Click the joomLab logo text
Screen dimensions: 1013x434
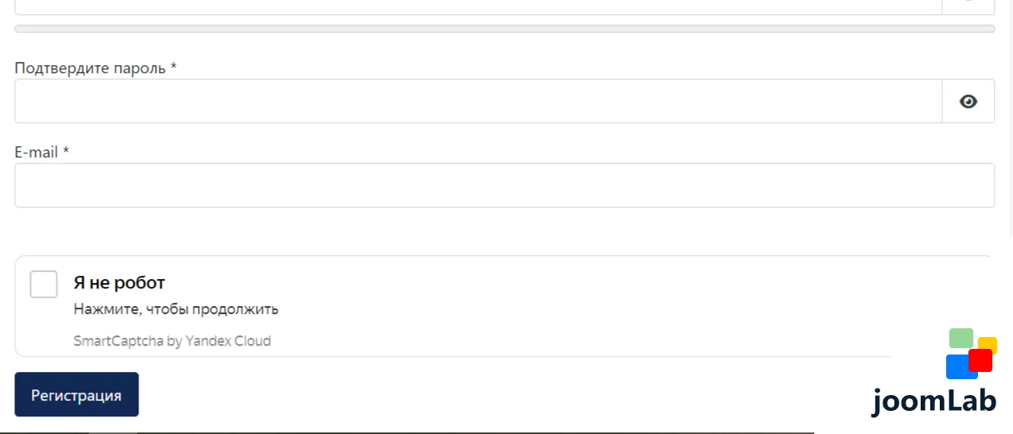(933, 400)
